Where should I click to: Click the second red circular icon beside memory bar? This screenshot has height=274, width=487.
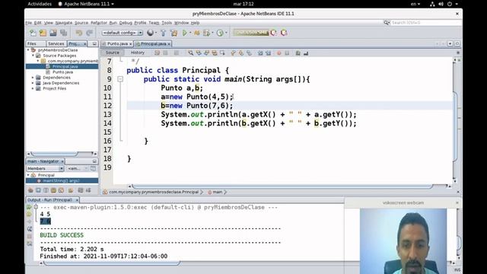[x=284, y=33]
